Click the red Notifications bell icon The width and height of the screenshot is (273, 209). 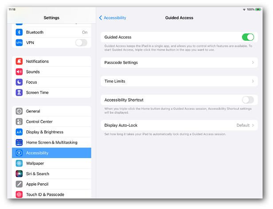[x=19, y=62]
